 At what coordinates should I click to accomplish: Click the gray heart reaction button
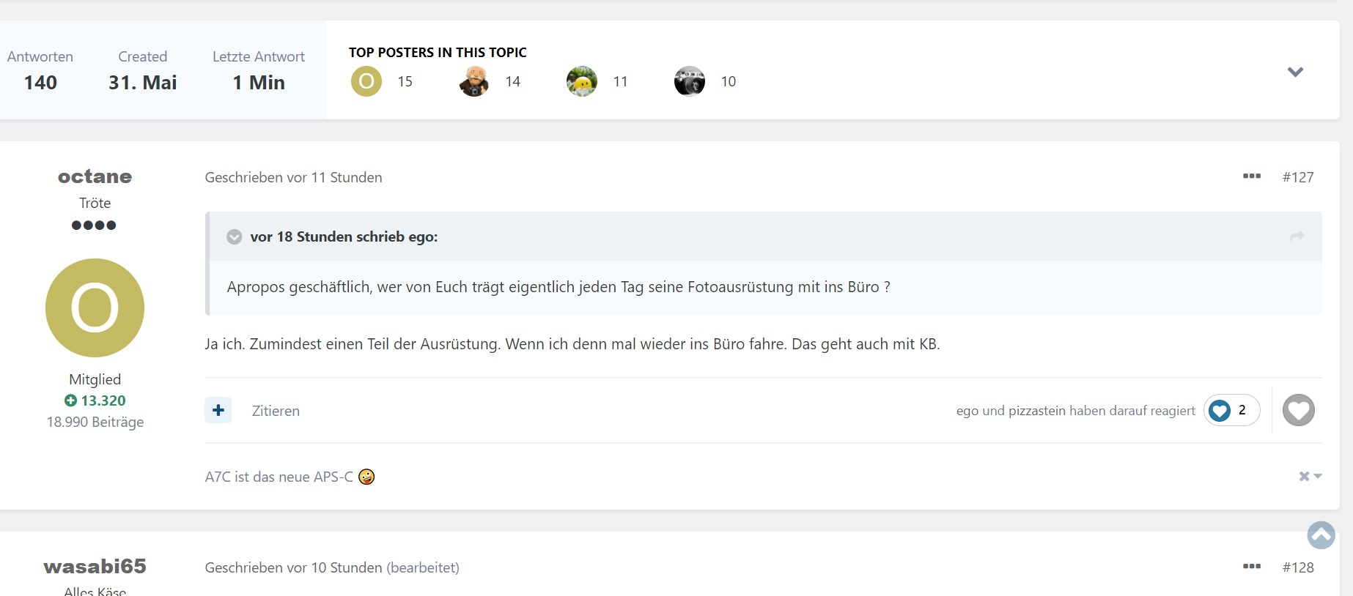1298,410
